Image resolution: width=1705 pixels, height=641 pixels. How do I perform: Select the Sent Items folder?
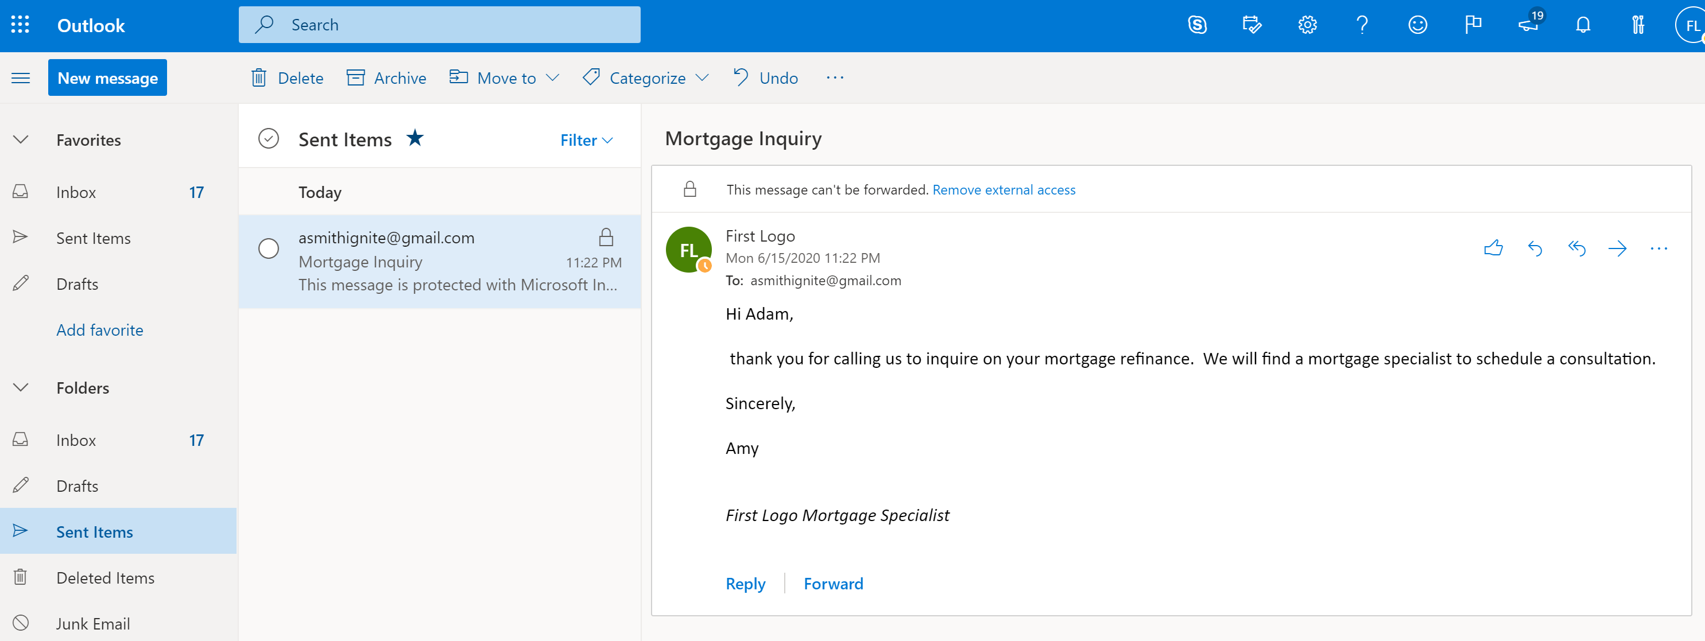click(95, 531)
